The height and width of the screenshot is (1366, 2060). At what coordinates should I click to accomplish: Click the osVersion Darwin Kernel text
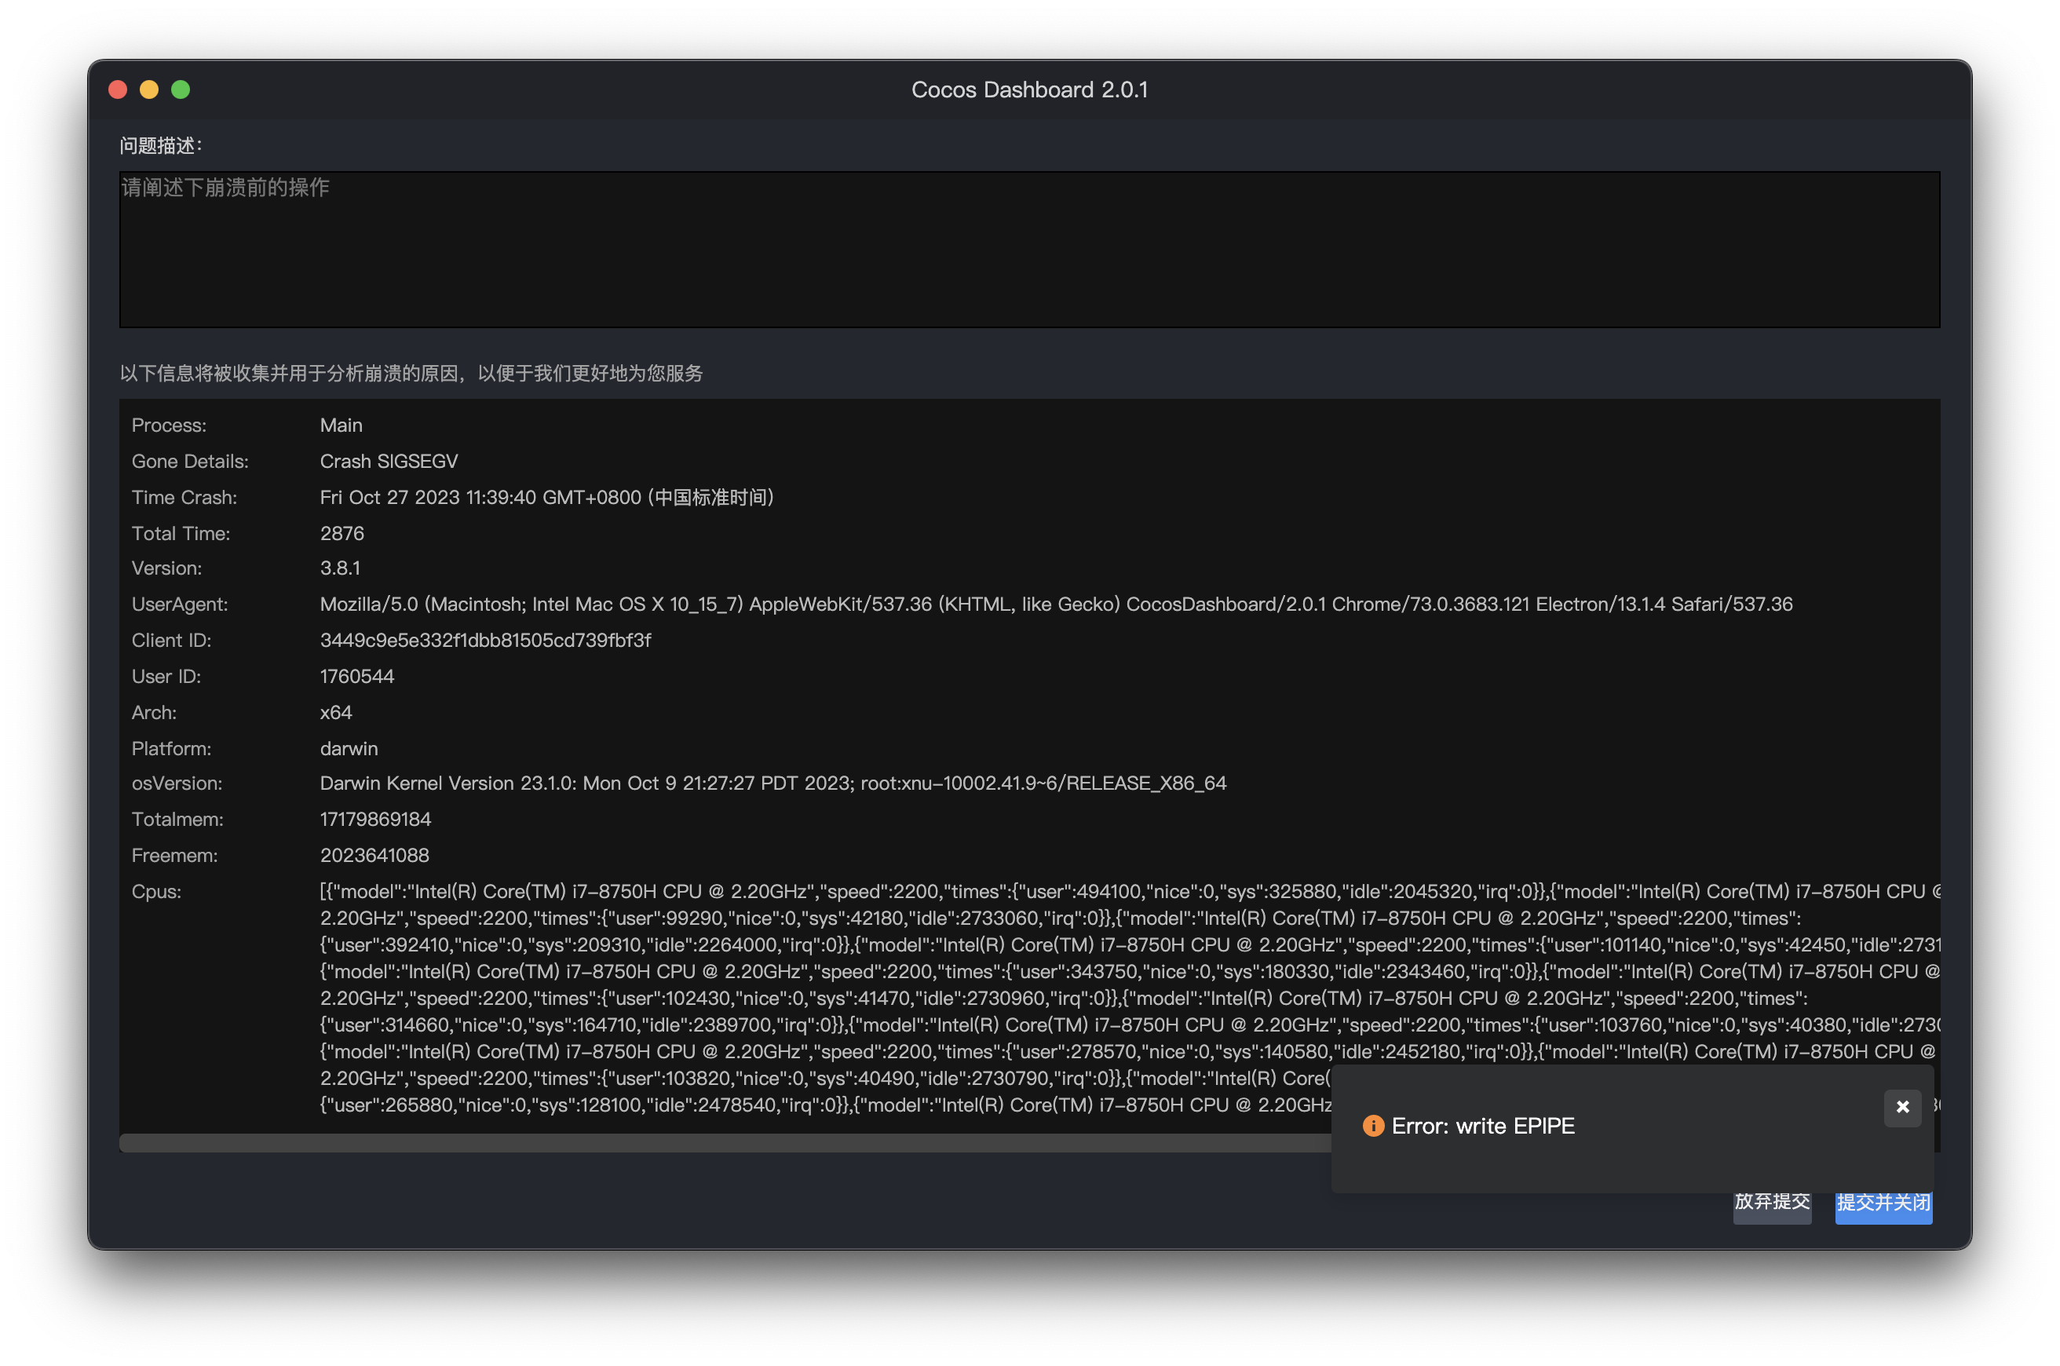(x=772, y=783)
